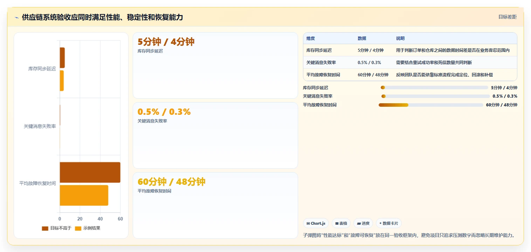
Task: Toggle the 目标不高于 legend swatch
Action: 45,228
